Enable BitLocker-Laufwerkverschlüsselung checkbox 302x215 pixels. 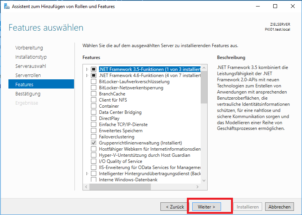(x=94, y=82)
